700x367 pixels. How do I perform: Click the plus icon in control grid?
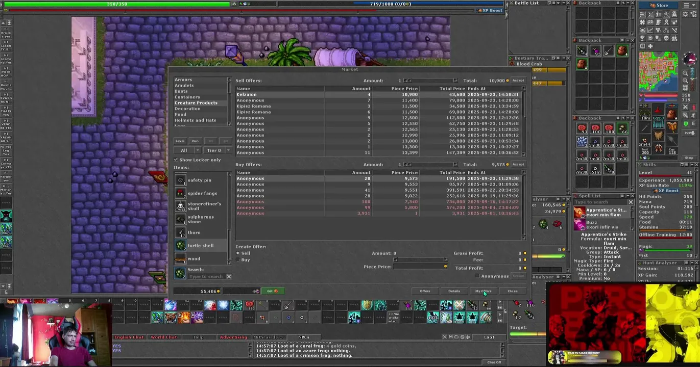point(650,46)
